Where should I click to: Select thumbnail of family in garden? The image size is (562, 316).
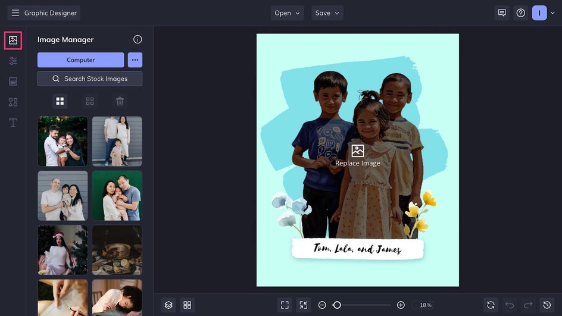click(63, 141)
